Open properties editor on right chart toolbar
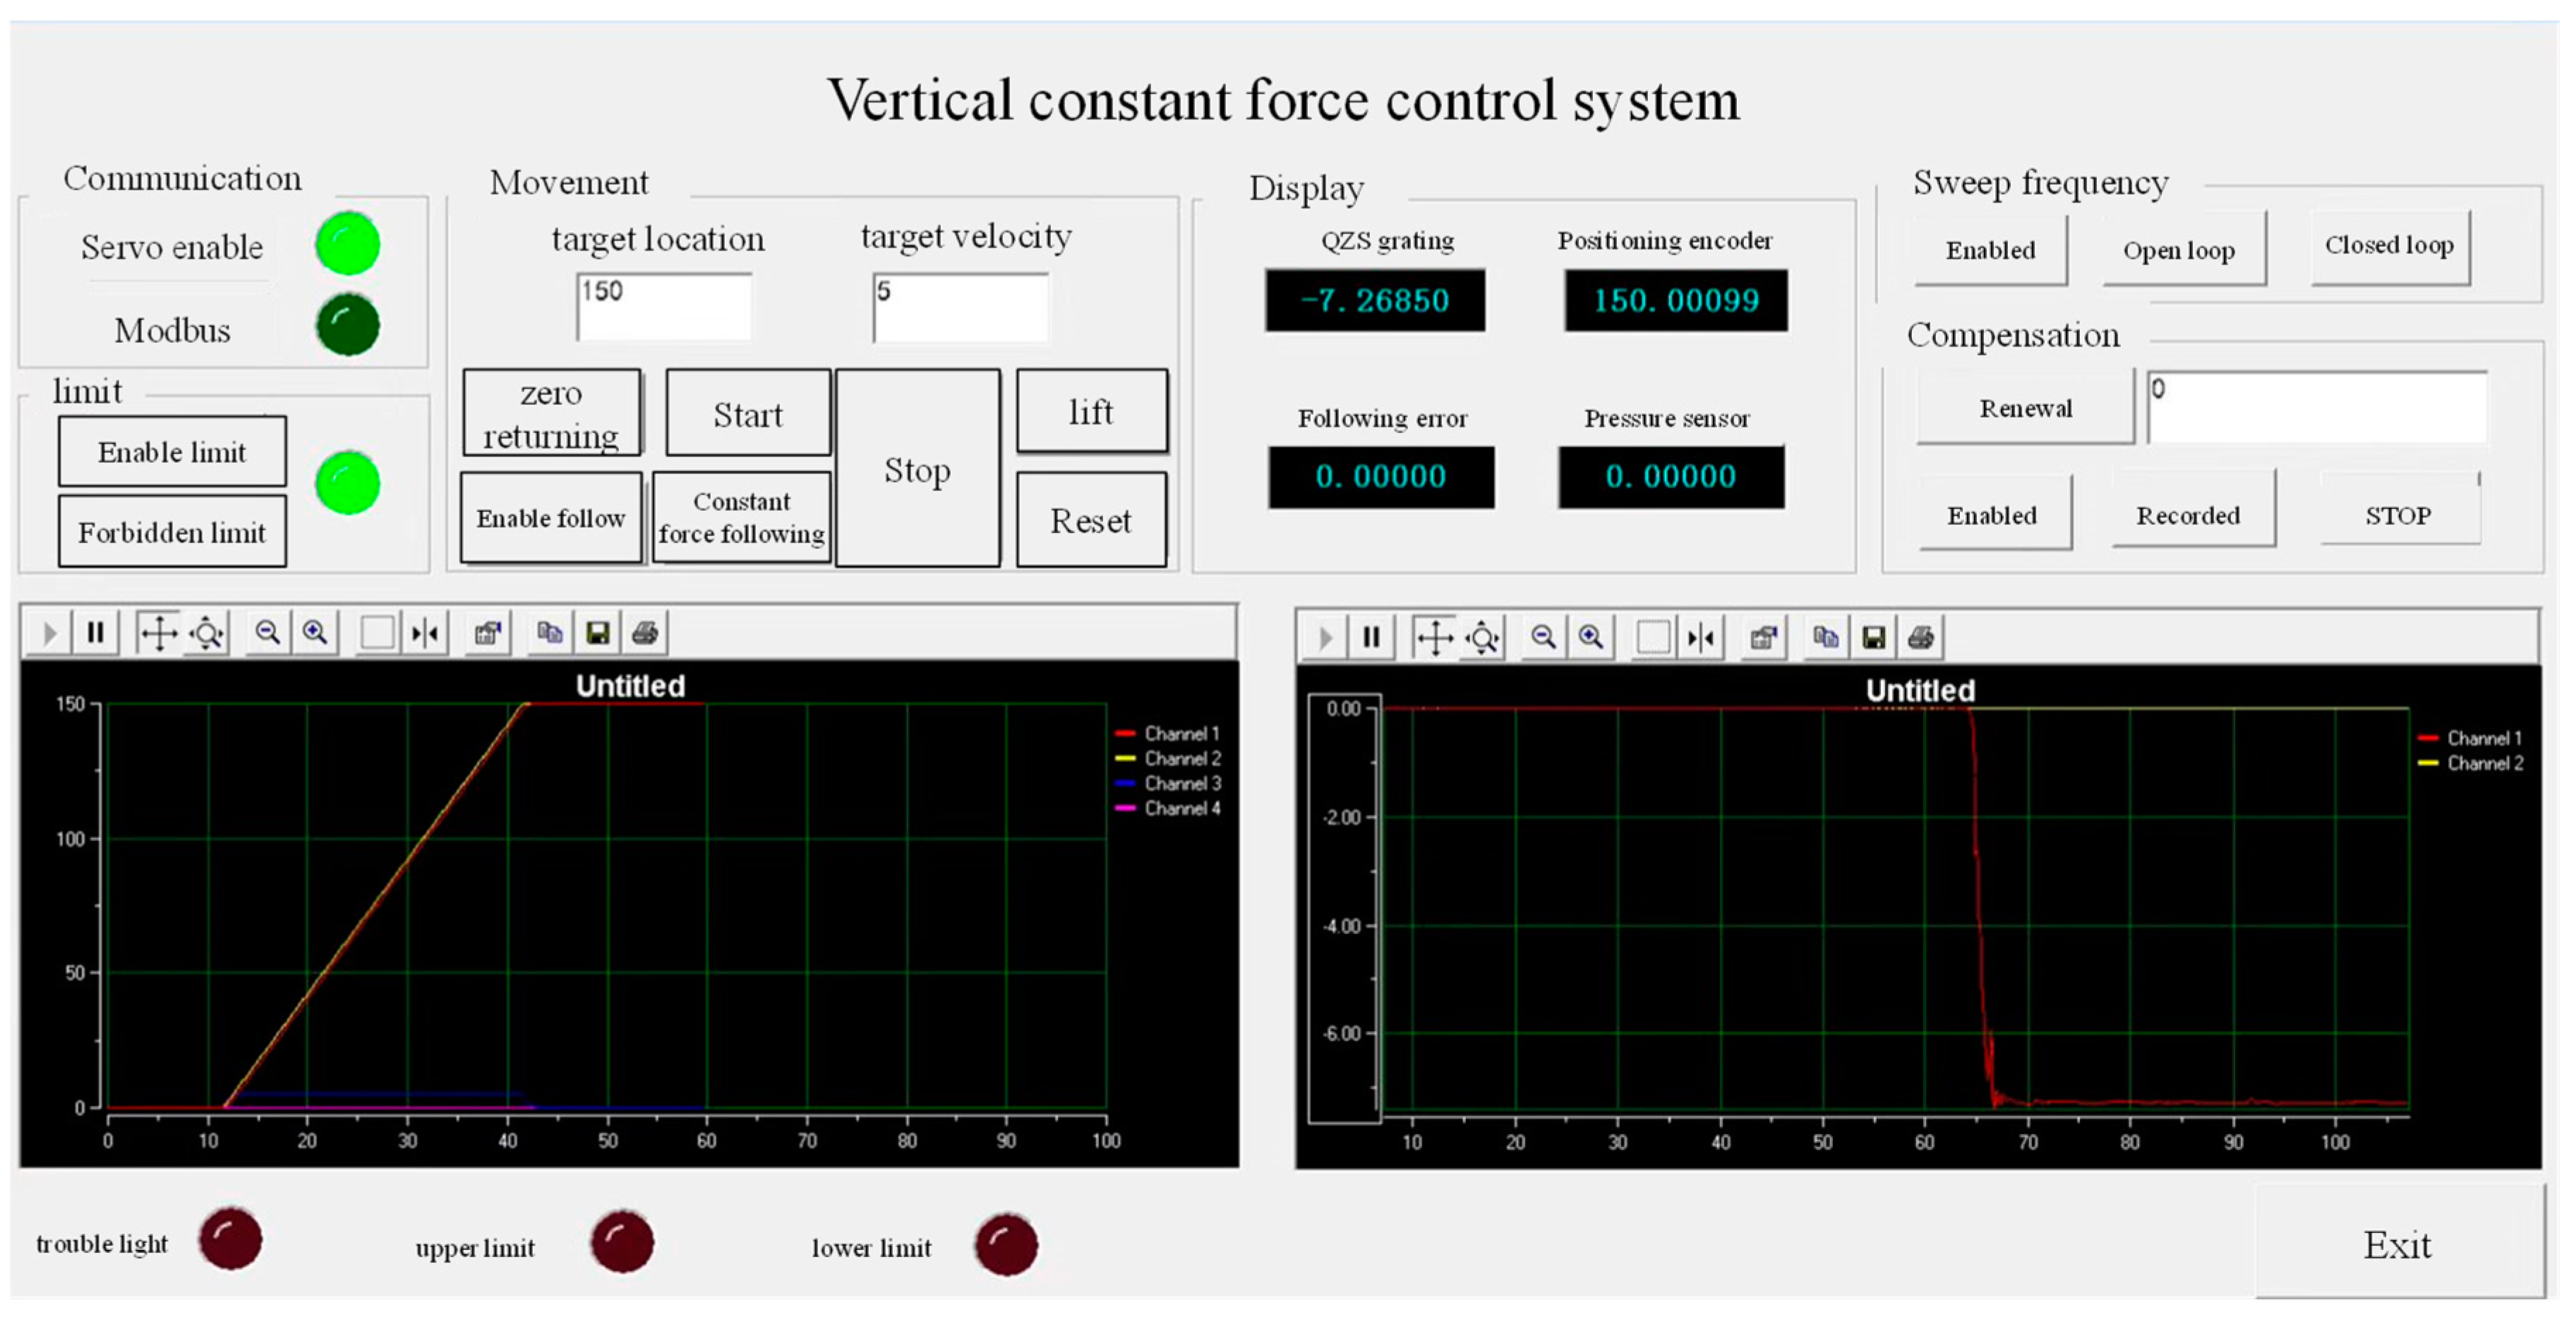The width and height of the screenshot is (2576, 1319). 1764,638
